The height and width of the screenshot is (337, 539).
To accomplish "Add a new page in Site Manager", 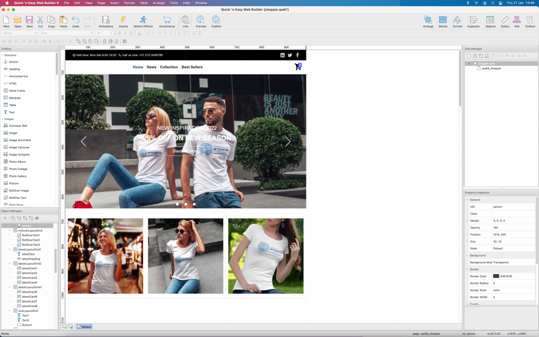I will coord(469,56).
